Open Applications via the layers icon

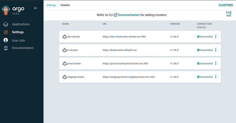click(6, 24)
